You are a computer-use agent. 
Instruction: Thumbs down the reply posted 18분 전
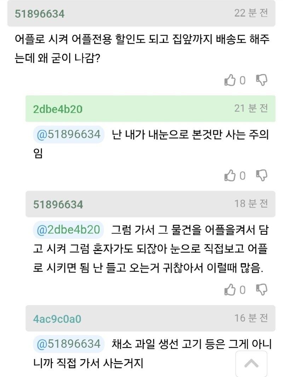pyautogui.click(x=261, y=290)
